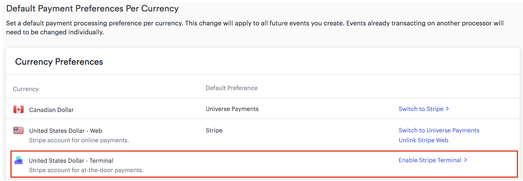Image resolution: width=523 pixels, height=181 pixels.
Task: Select the Canadian Dollar row label
Action: (x=51, y=110)
